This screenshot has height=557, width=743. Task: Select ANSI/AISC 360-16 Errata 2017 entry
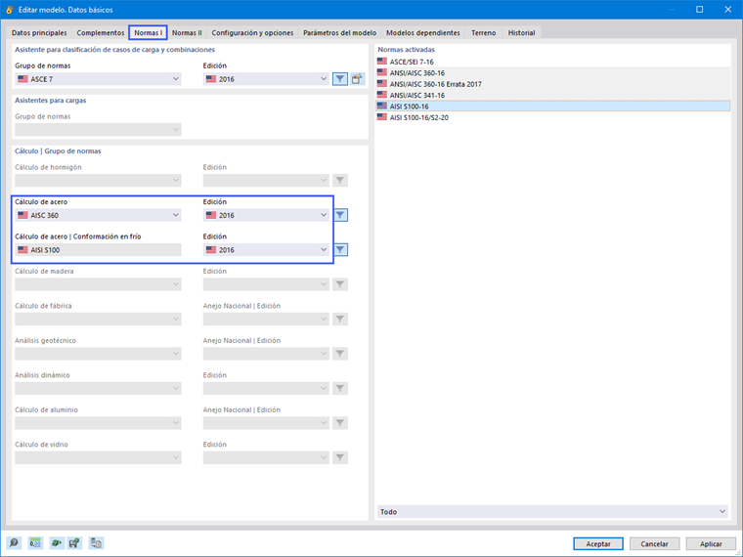[x=552, y=84]
